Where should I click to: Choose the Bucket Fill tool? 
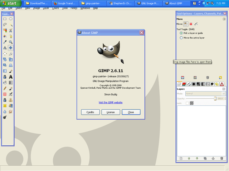point(5,83)
